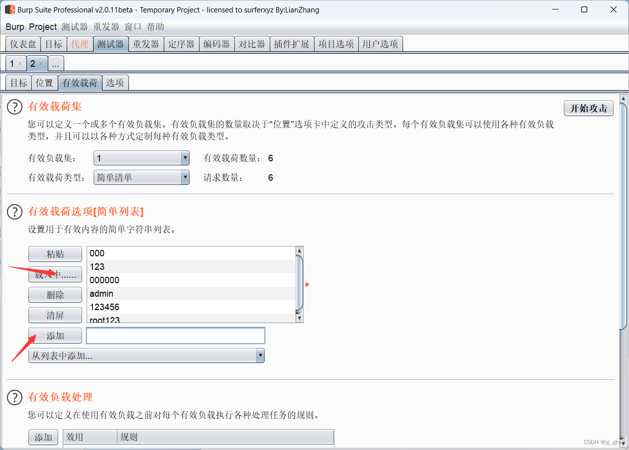
Task: Switch to 用户选项 tab
Action: click(x=380, y=44)
